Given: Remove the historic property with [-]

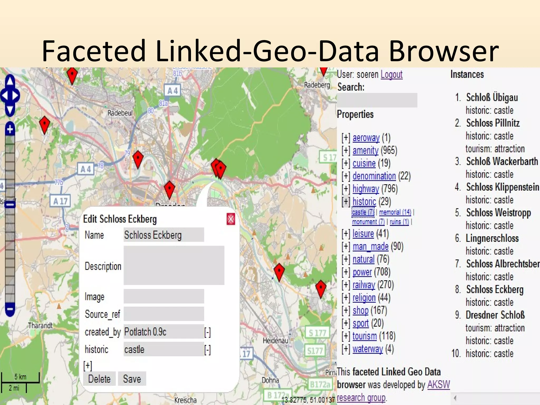Looking at the screenshot, I should tap(208, 350).
